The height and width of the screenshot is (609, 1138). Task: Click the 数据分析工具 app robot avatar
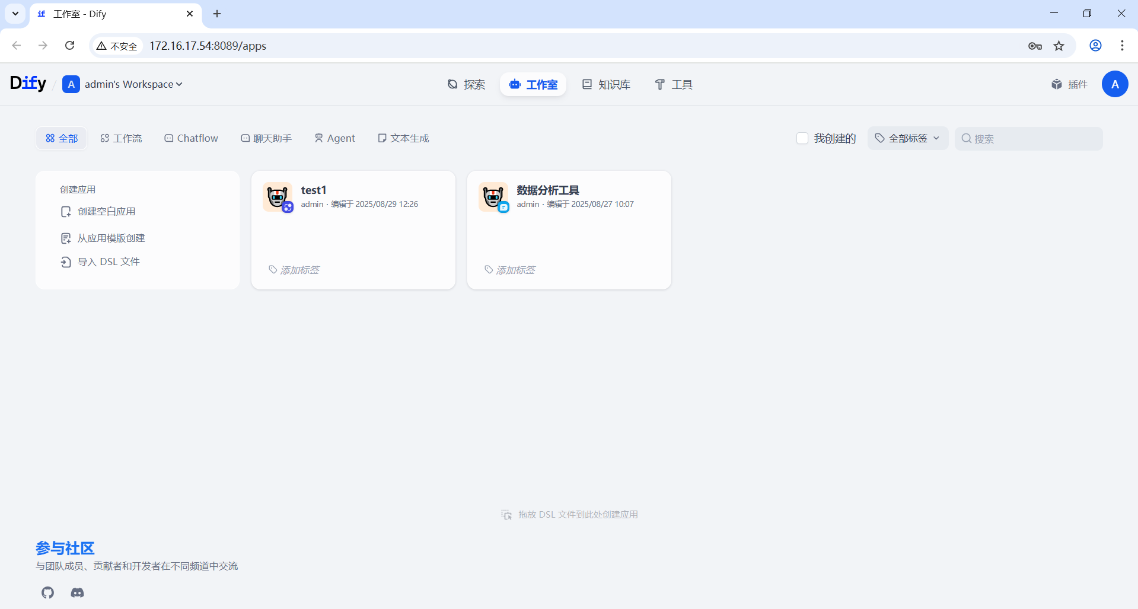coord(493,197)
